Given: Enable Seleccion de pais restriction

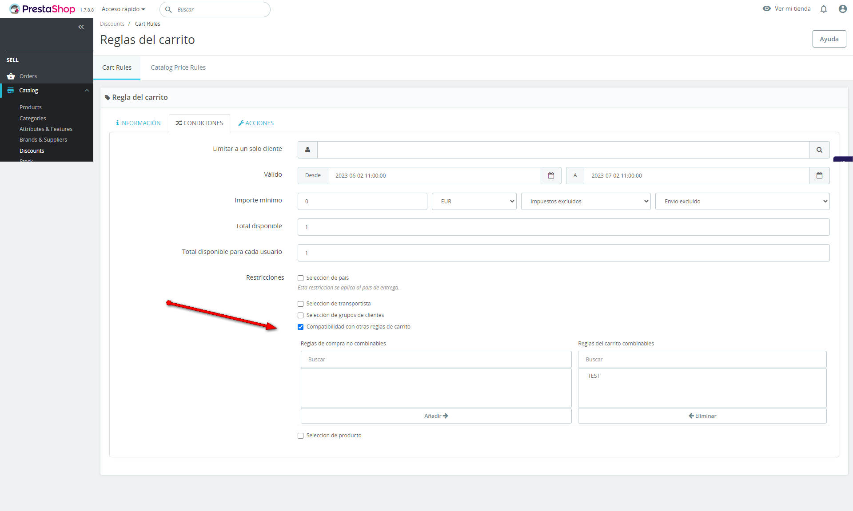Looking at the screenshot, I should click(301, 278).
